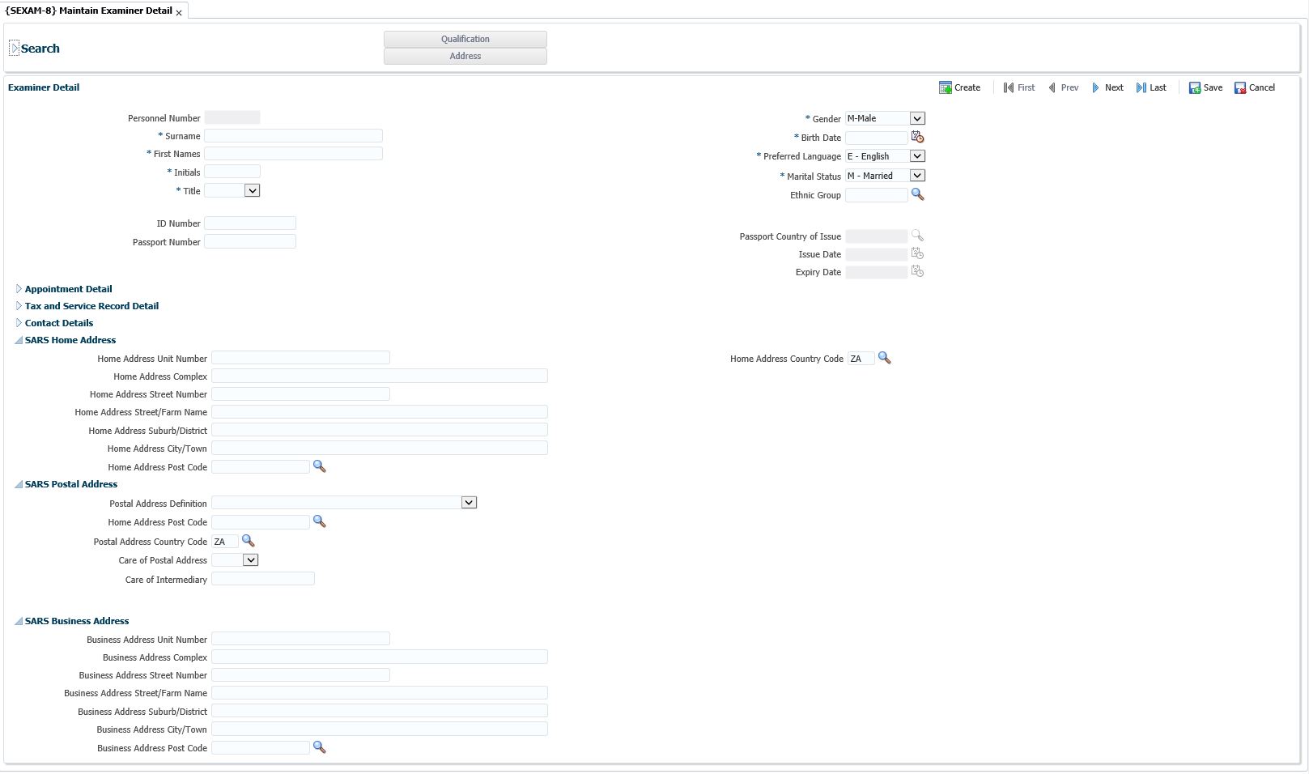Viewport: 1309px width, 774px height.
Task: Click the Address button
Action: pos(465,56)
